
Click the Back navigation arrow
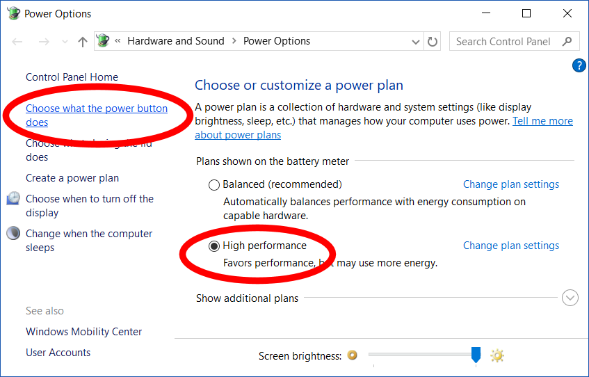coord(18,42)
